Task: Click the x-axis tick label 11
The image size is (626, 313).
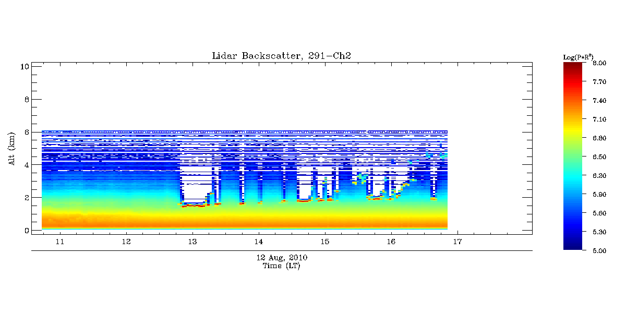Action: click(x=60, y=242)
